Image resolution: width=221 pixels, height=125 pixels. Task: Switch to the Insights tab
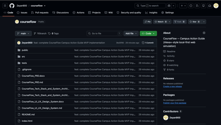[151, 13]
